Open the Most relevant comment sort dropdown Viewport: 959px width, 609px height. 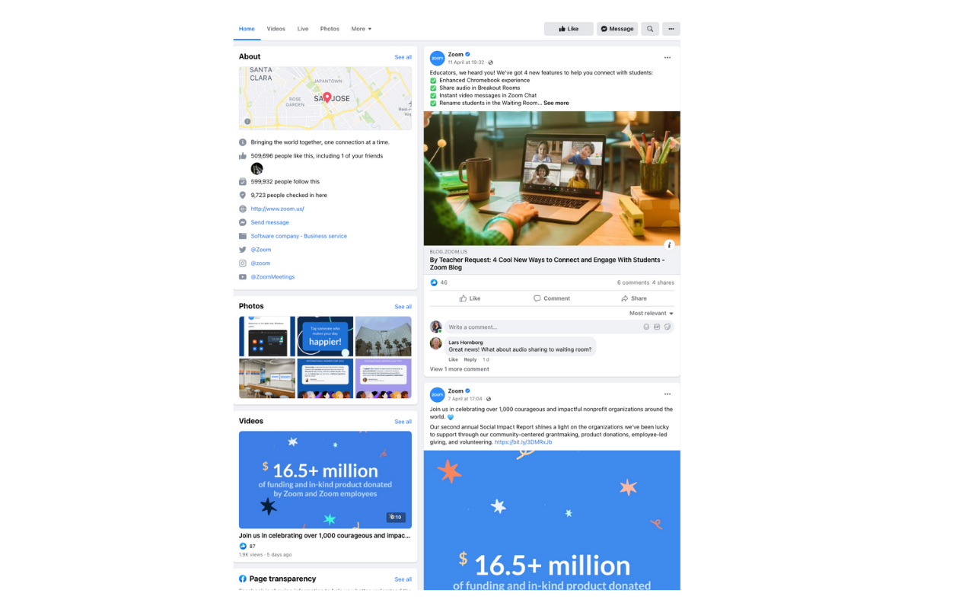(x=652, y=313)
